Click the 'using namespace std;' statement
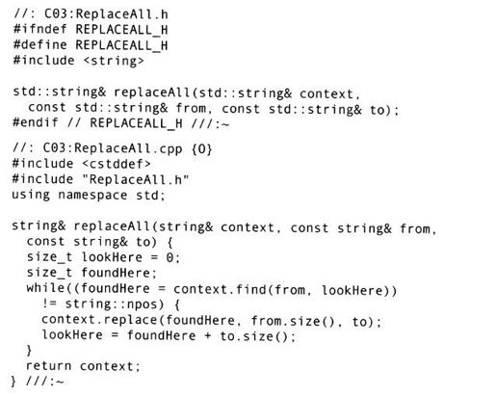This screenshot has height=397, width=496. click(x=89, y=195)
